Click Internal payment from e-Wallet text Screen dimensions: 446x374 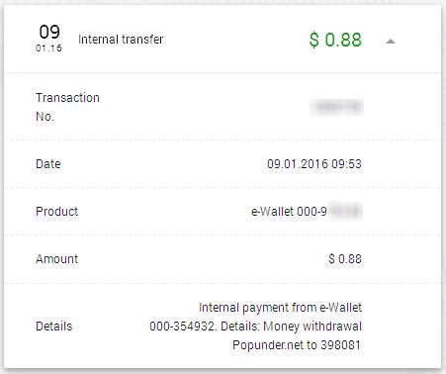(x=280, y=308)
